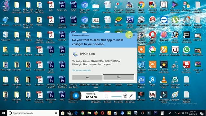This screenshot has height=116, width=206.
Task: Click the Type here to search box
Action: coord(33,113)
